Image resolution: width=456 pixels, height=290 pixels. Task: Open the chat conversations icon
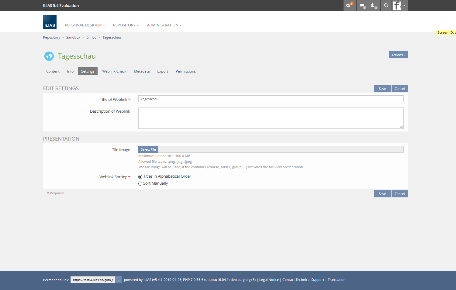pyautogui.click(x=362, y=5)
